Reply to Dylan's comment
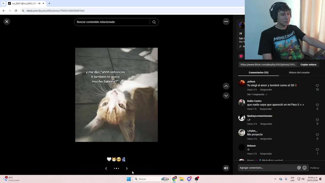The height and width of the screenshot is (183, 325). coord(266,139)
